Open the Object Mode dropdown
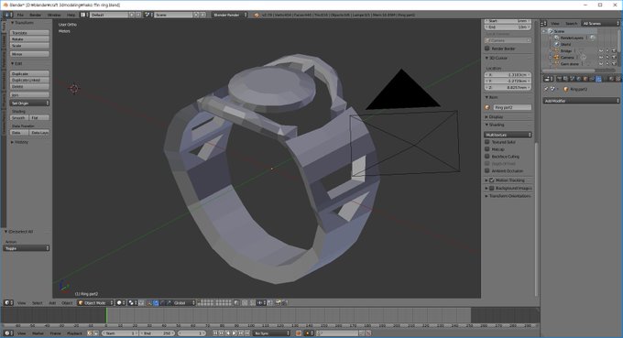This screenshot has height=338, width=623. 96,302
